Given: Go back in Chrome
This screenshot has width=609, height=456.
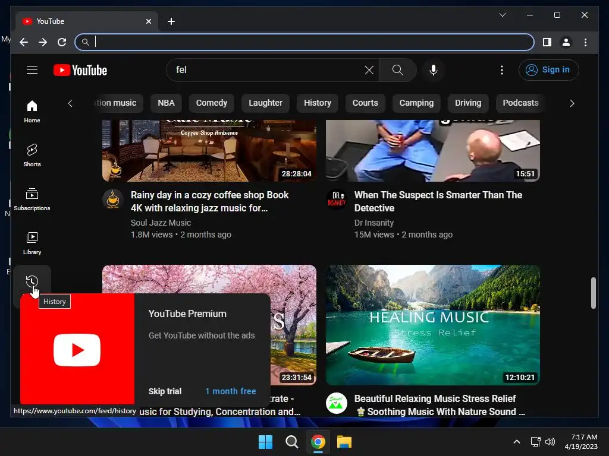Looking at the screenshot, I should click(24, 42).
